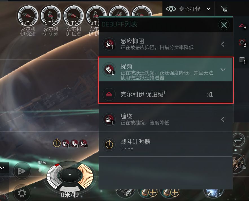This screenshot has height=201, width=249.
Task: Click the warp scramble debuff icon in list
Action: click(109, 69)
